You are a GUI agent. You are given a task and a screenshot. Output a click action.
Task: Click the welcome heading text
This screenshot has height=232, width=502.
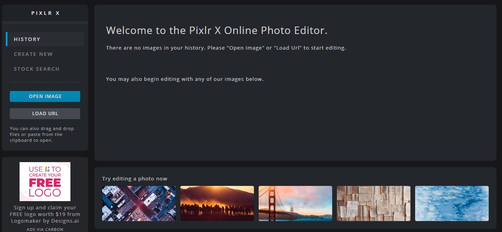[217, 30]
